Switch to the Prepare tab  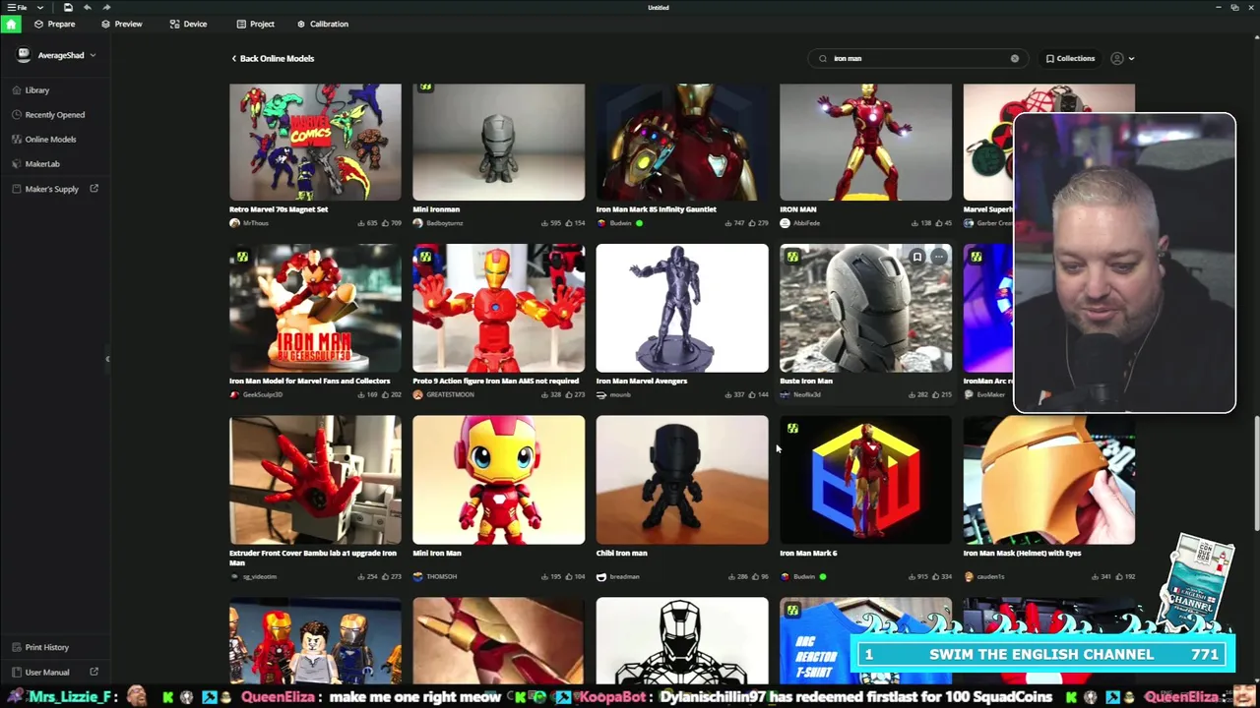(x=55, y=24)
